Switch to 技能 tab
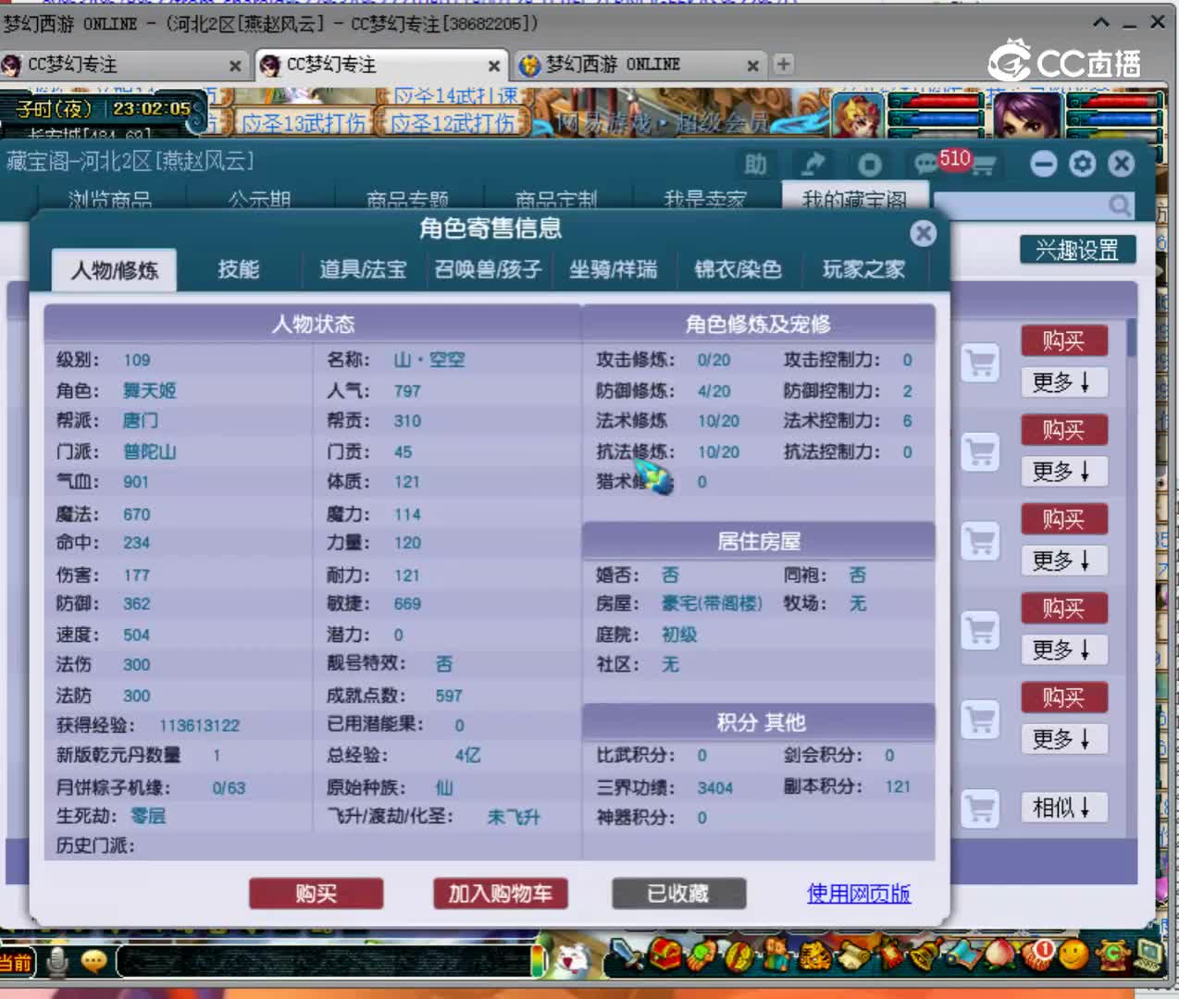The image size is (1179, 999). pos(238,269)
